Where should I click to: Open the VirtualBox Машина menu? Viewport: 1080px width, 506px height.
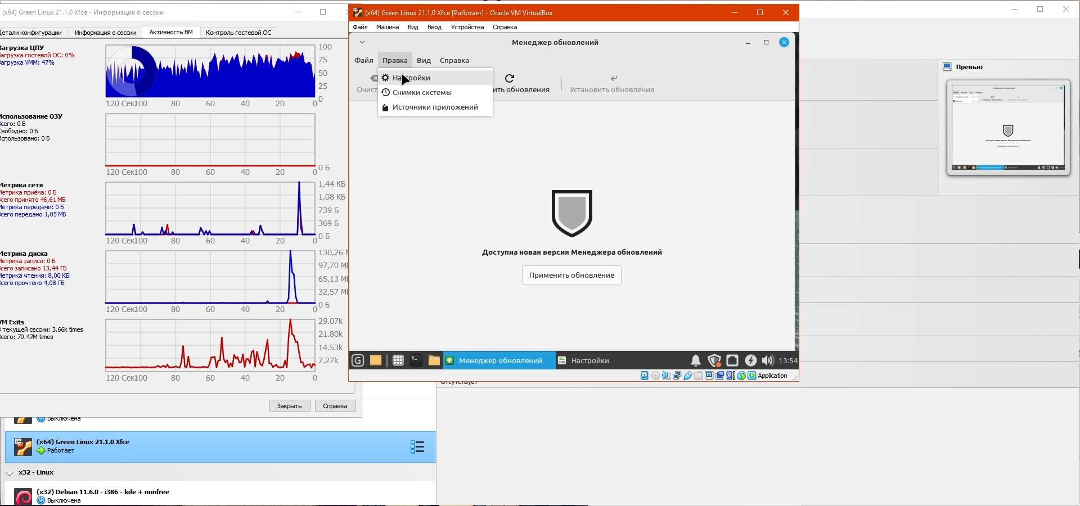coord(388,27)
